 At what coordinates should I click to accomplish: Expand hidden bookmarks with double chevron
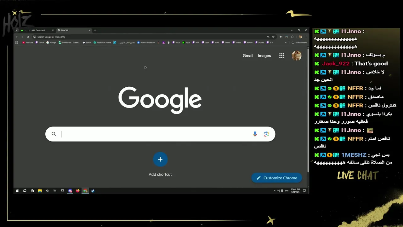coord(286,43)
